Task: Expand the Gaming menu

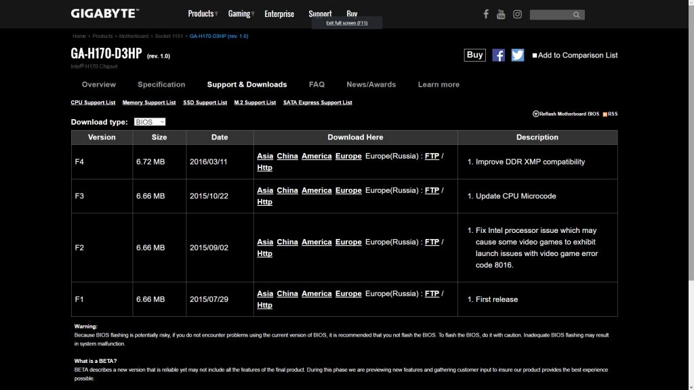Action: (x=241, y=14)
